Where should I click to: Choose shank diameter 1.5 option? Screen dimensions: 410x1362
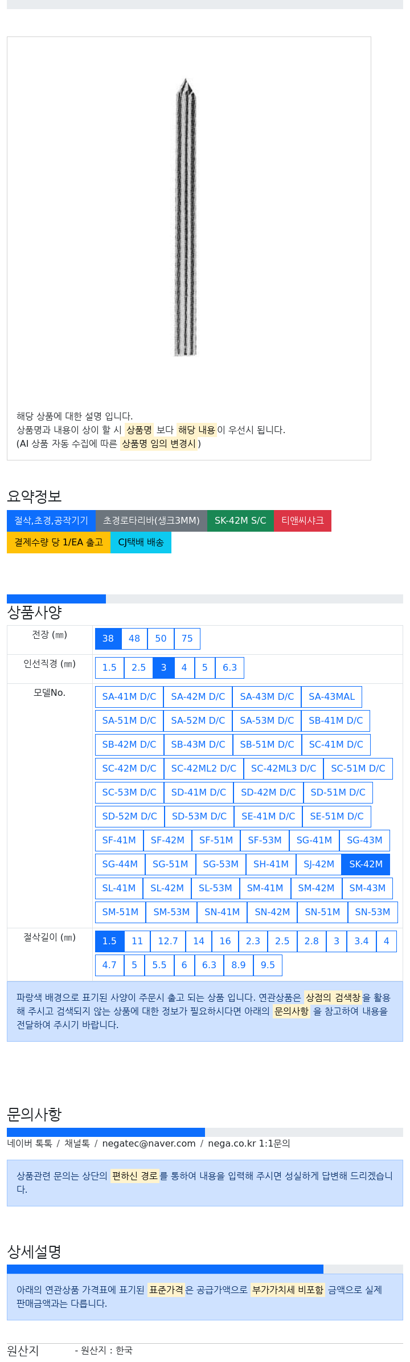tap(109, 667)
